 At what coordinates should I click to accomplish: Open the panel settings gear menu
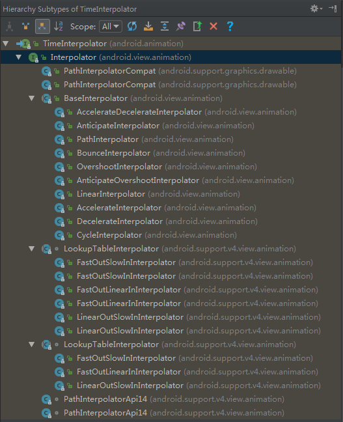tap(316, 9)
